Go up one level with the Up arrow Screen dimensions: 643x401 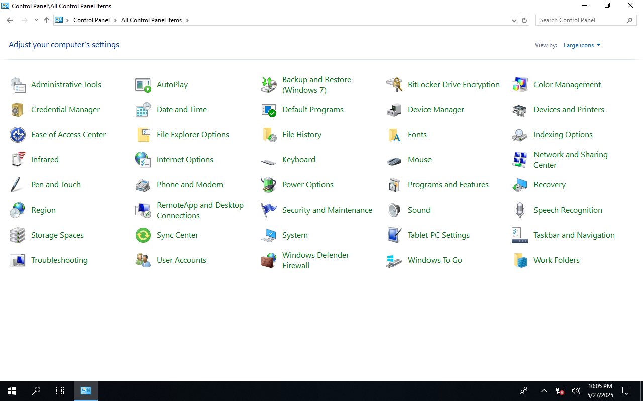(47, 20)
